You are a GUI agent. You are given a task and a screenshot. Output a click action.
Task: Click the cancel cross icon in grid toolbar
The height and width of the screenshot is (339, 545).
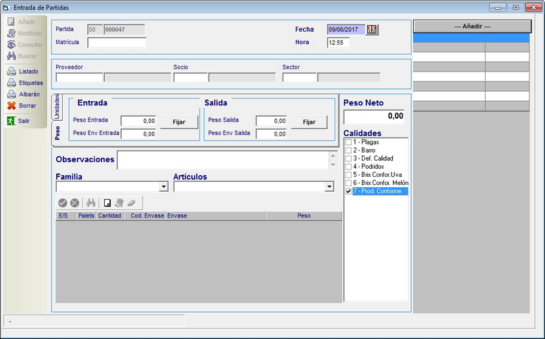[x=75, y=203]
